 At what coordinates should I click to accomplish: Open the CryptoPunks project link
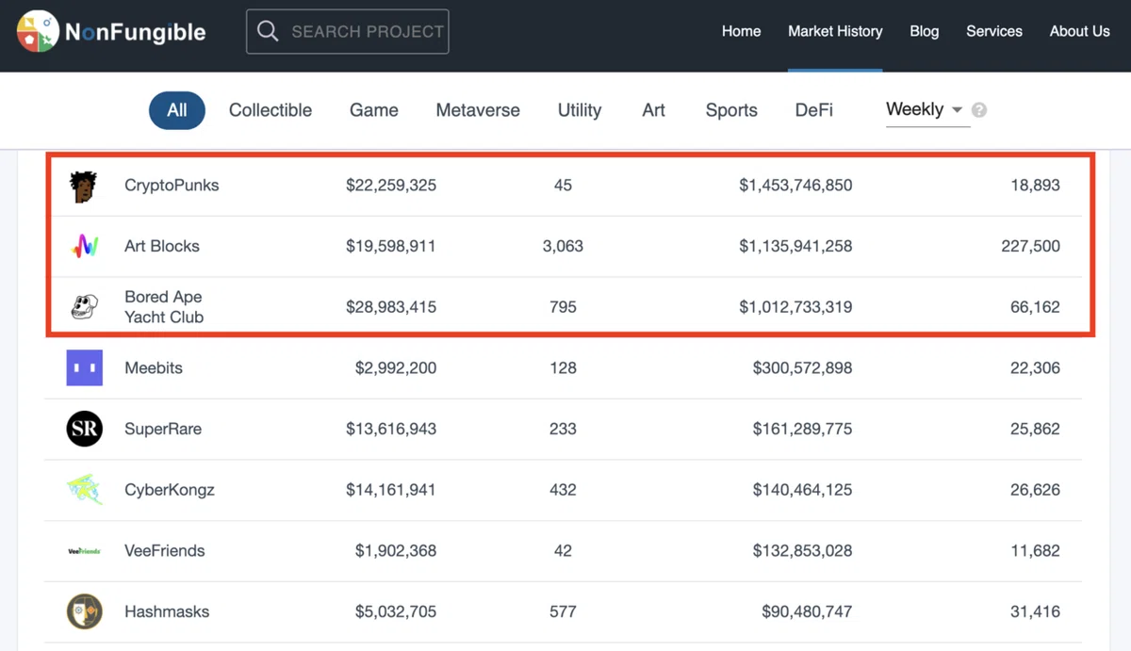pos(172,186)
